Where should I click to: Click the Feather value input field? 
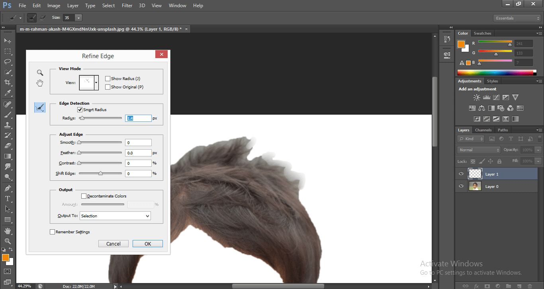tap(138, 153)
